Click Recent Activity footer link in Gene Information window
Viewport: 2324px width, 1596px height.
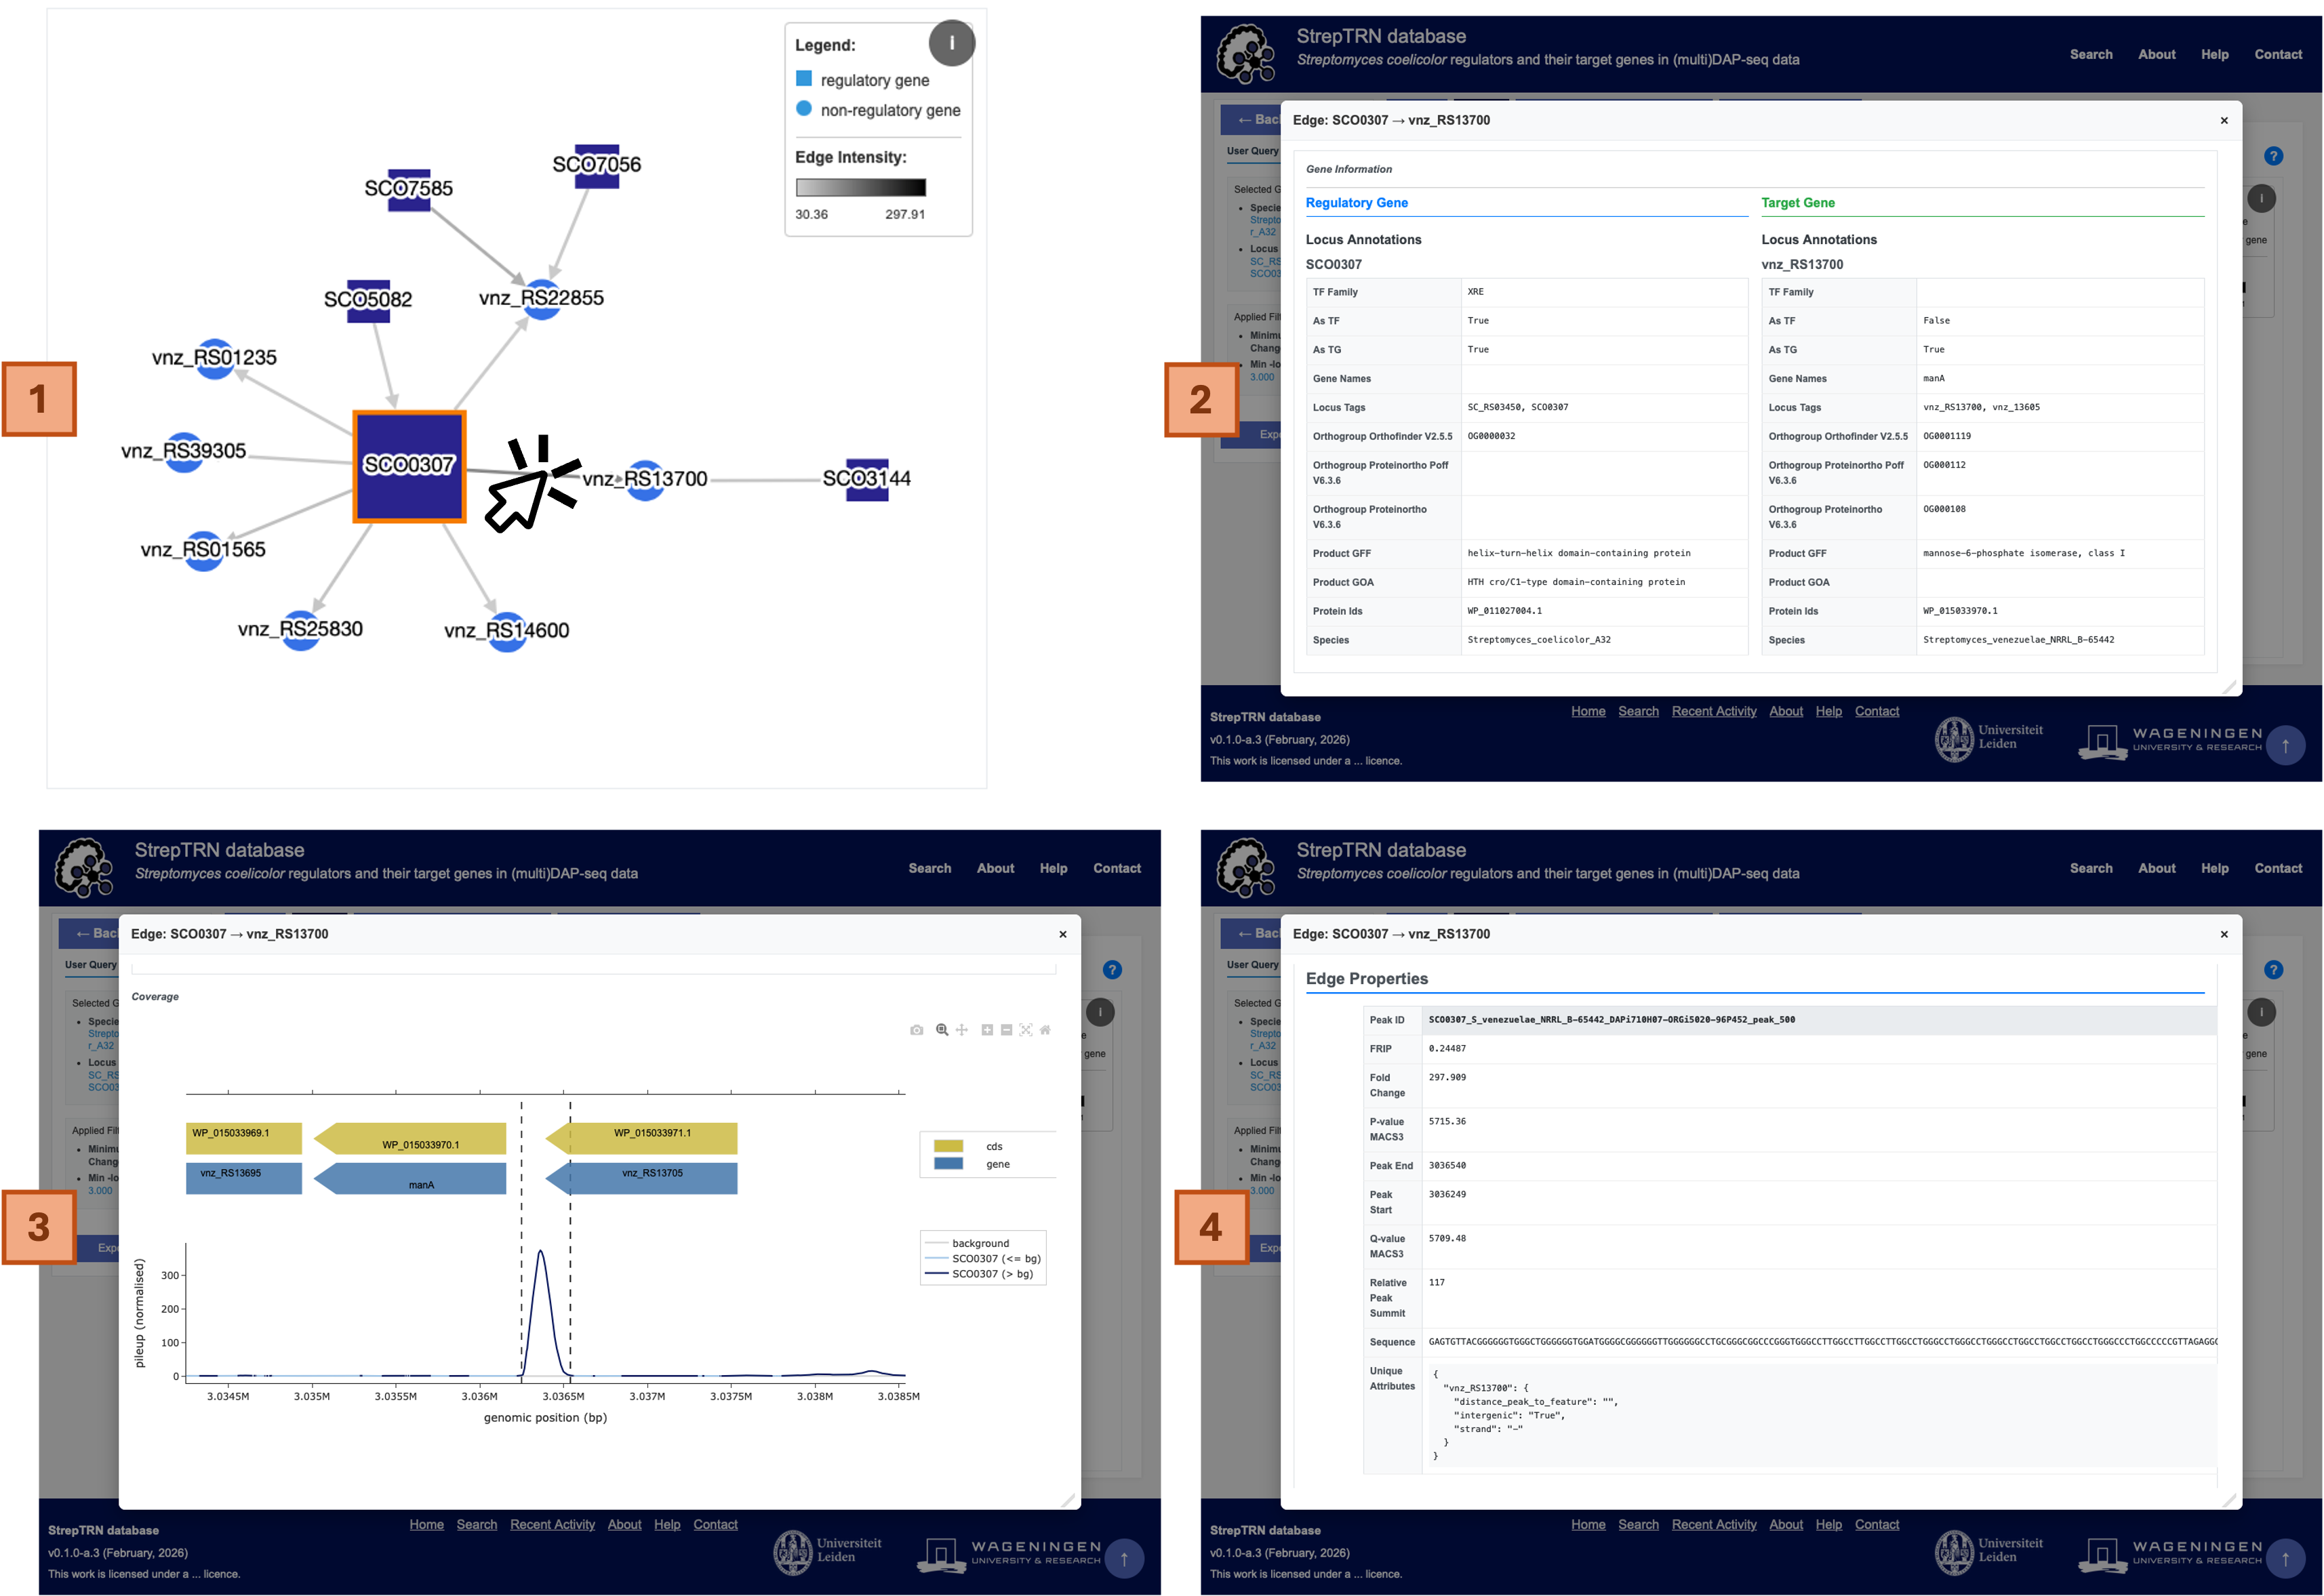(1714, 711)
